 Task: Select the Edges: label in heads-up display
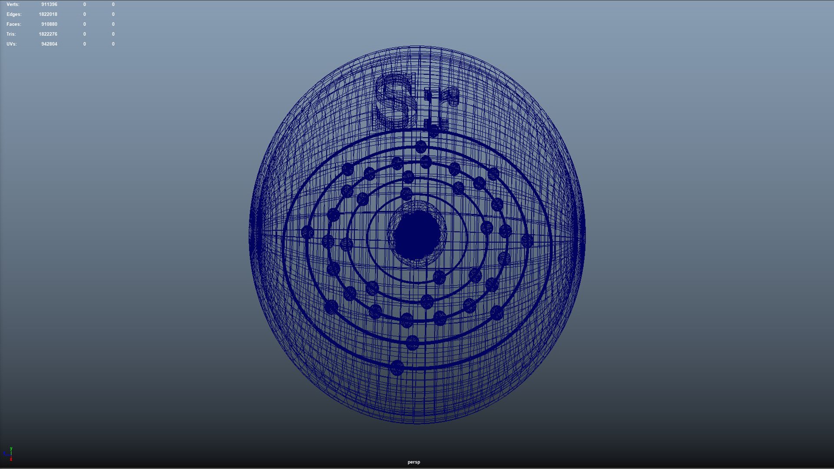[14, 14]
